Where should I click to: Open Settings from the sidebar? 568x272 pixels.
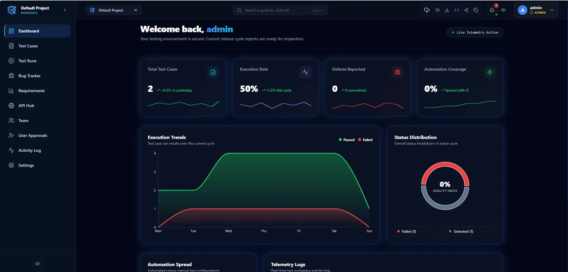38,165
